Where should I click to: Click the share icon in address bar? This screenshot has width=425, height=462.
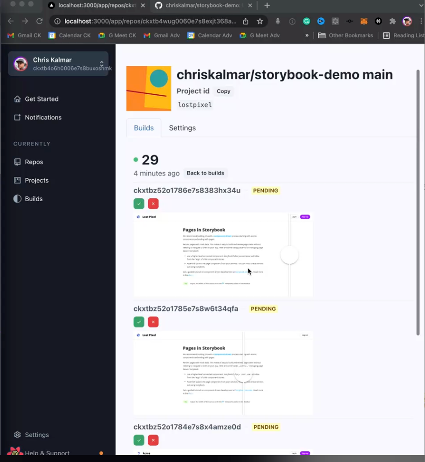tap(246, 21)
